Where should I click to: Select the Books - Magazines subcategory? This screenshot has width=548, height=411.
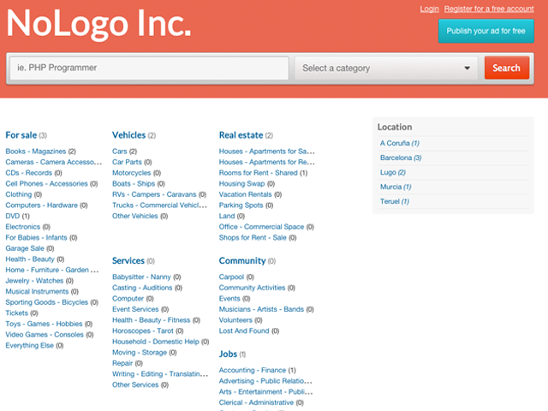pyautogui.click(x=35, y=152)
